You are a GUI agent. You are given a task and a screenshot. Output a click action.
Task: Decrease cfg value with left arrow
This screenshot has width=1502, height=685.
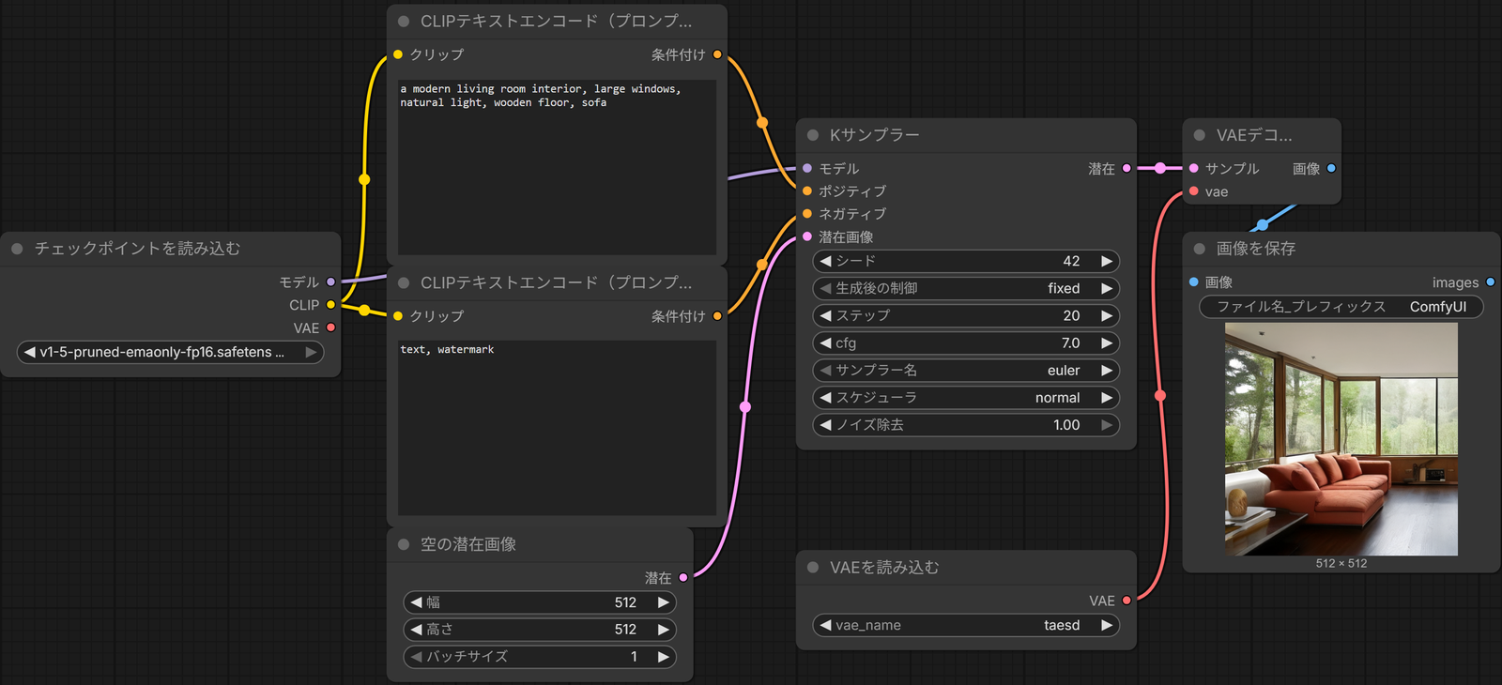click(826, 343)
